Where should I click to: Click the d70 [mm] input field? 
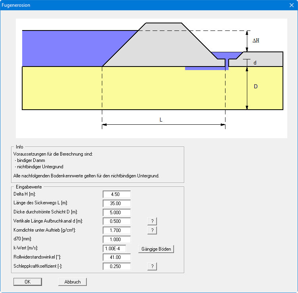pyautogui.click(x=116, y=240)
